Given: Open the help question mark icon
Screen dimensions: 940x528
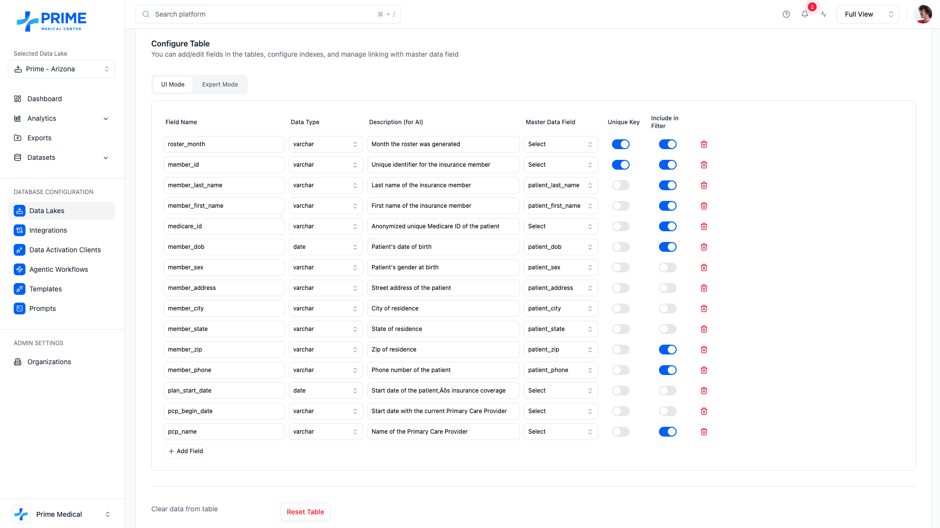Looking at the screenshot, I should [x=786, y=14].
